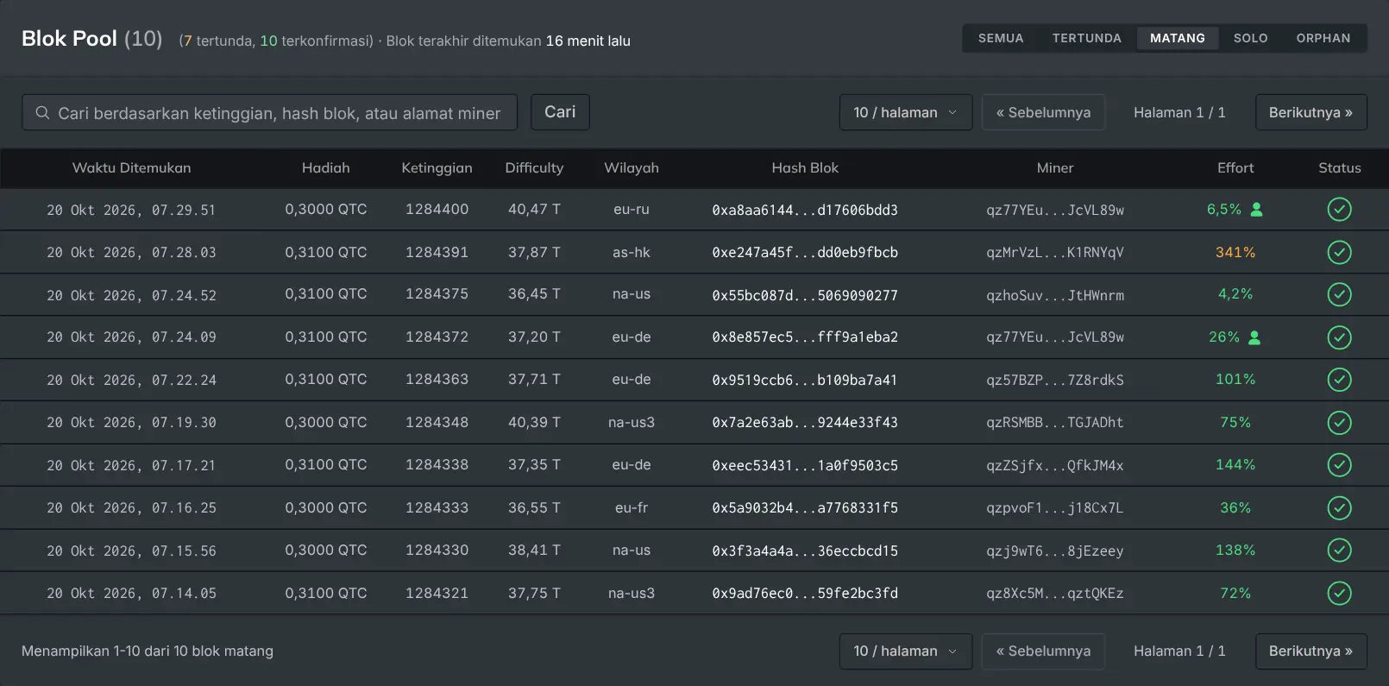Click solo miner icon on block 1284372
This screenshot has height=686, width=1389.
click(x=1254, y=337)
